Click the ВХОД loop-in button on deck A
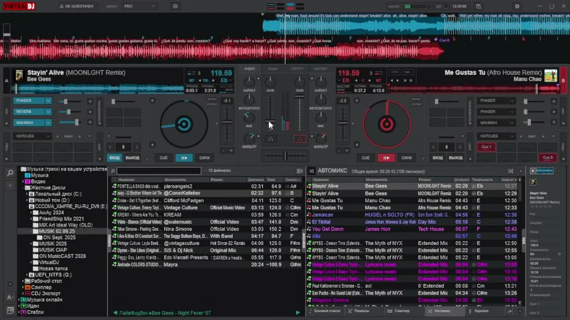This screenshot has width=570, height=320. pyautogui.click(x=114, y=157)
